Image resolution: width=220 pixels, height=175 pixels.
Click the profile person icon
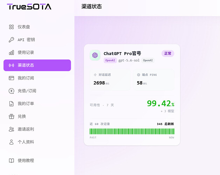(11, 142)
